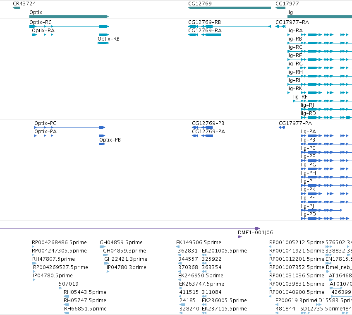The image size is (352, 315).
Task: Select the RH47807.5prime EST label
Action: point(53,259)
